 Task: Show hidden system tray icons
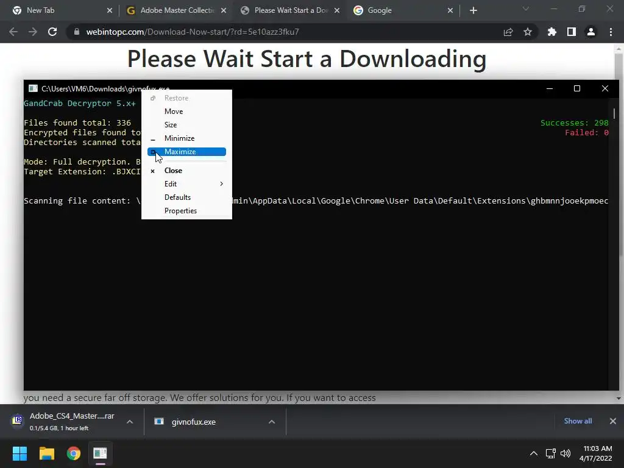tap(534, 453)
